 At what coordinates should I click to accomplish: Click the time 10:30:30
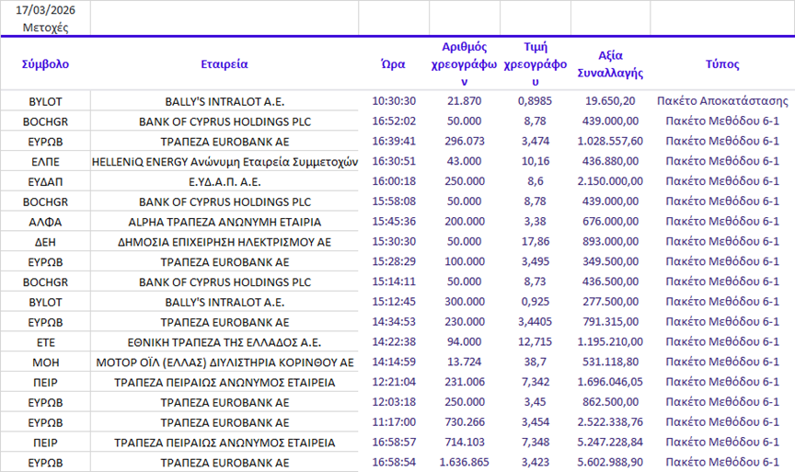(x=394, y=101)
